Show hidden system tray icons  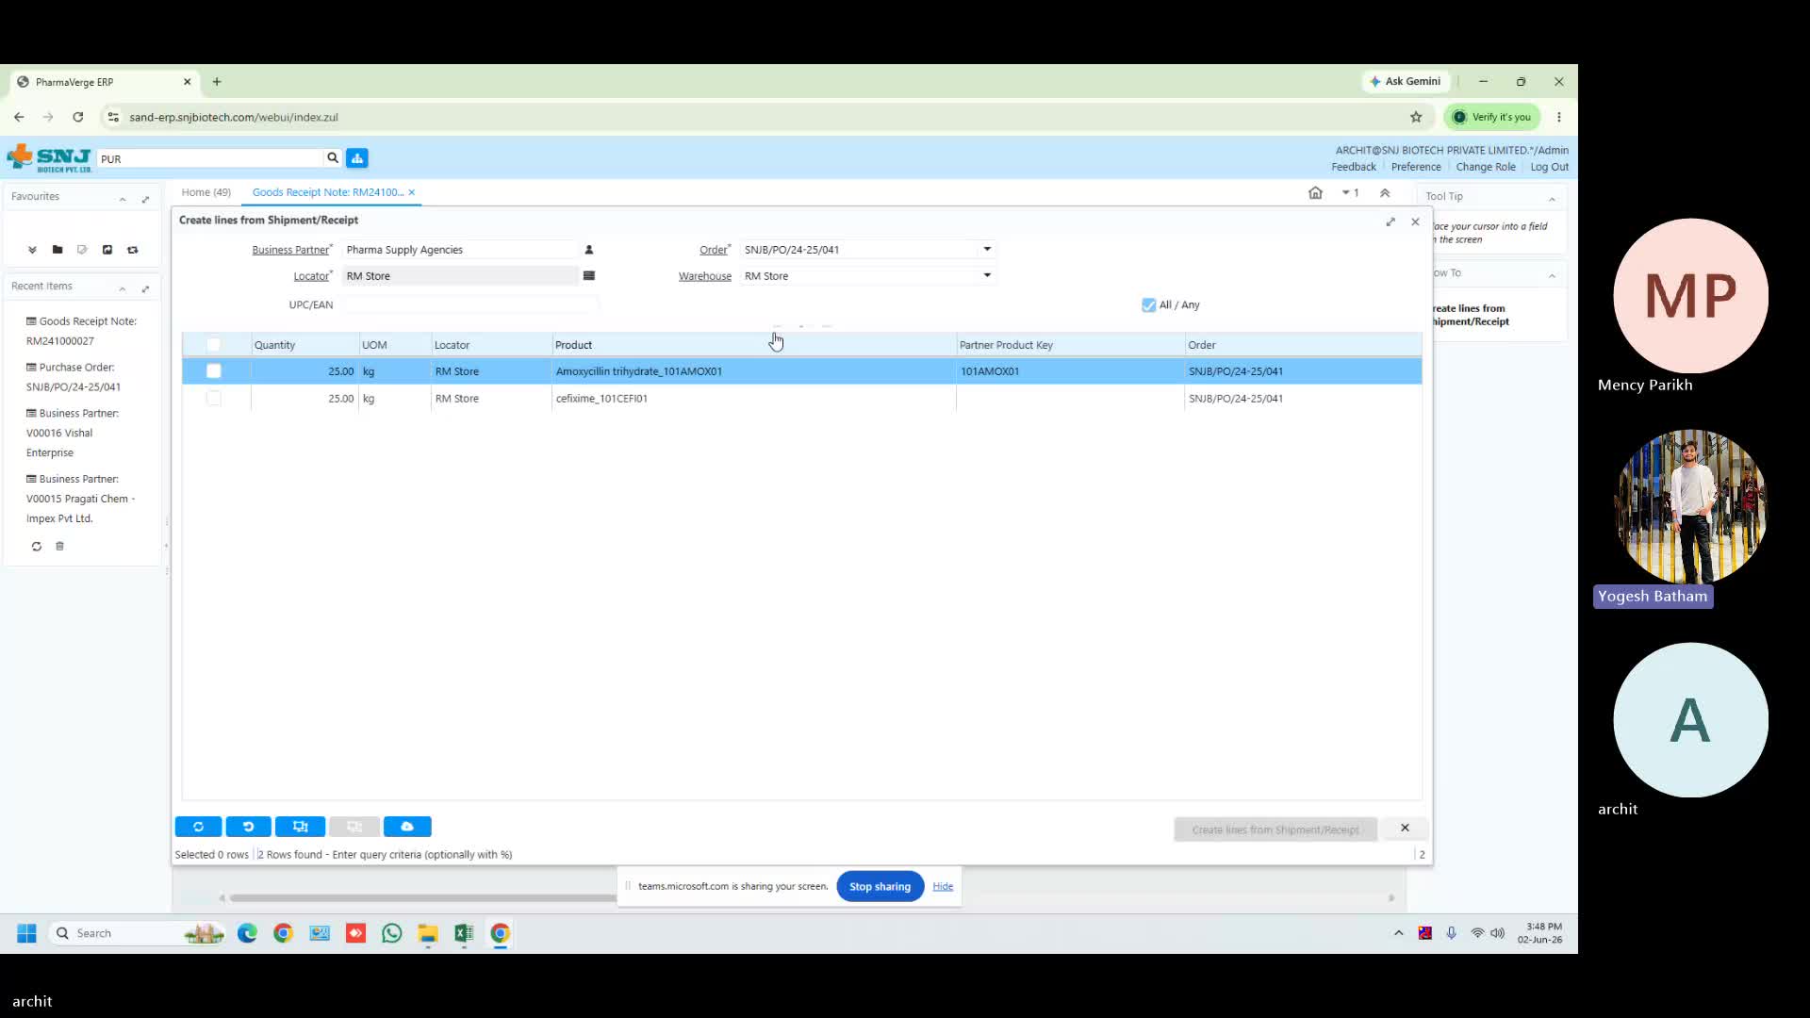[1398, 933]
